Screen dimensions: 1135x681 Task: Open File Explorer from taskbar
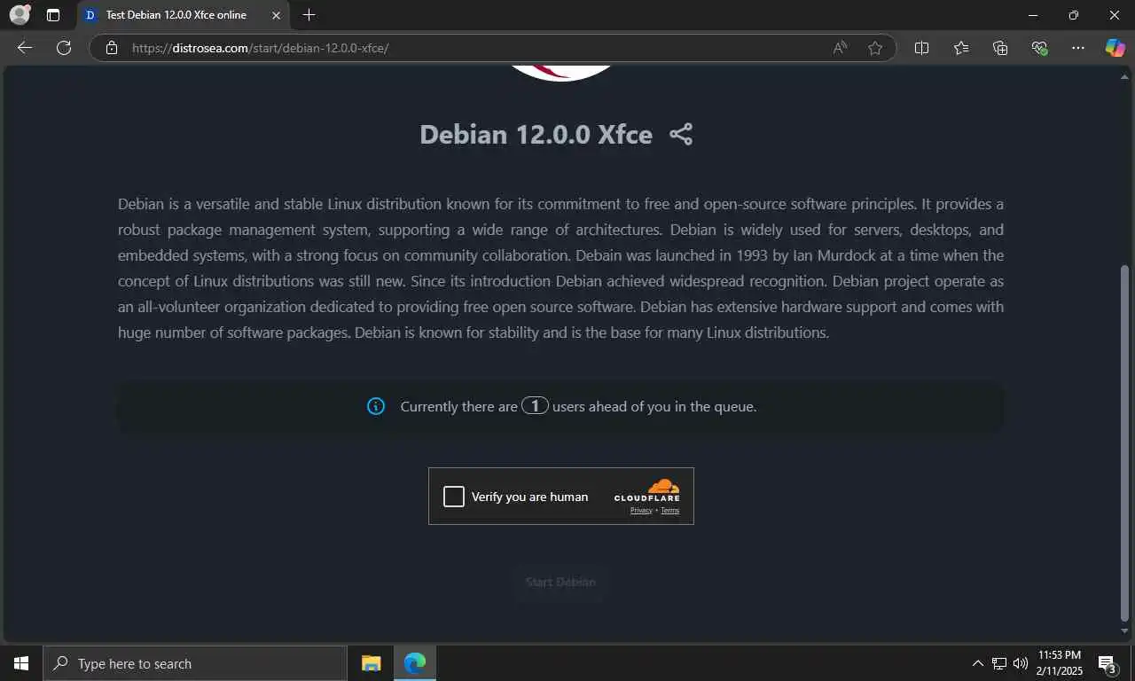coord(371,663)
